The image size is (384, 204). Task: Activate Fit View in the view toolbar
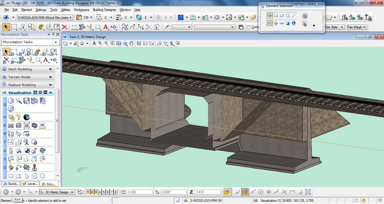(119, 43)
